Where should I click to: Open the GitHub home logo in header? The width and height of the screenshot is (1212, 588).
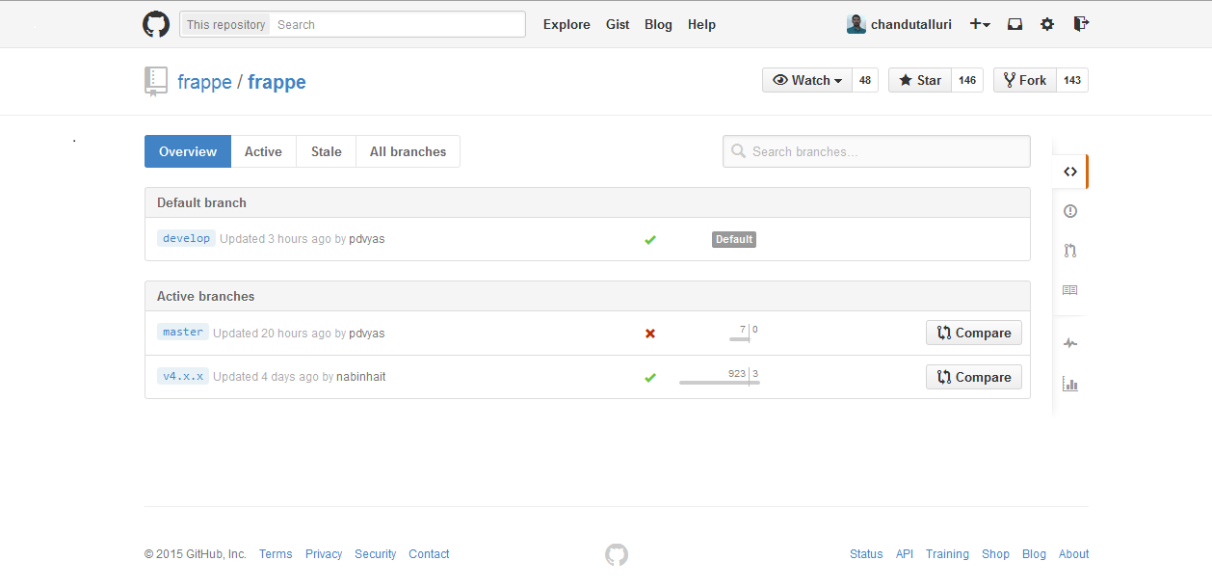156,24
